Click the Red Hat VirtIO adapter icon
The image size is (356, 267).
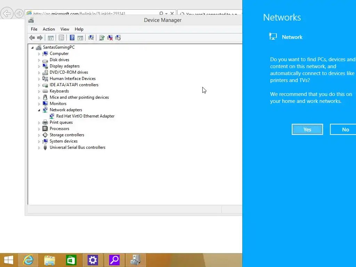(52, 116)
